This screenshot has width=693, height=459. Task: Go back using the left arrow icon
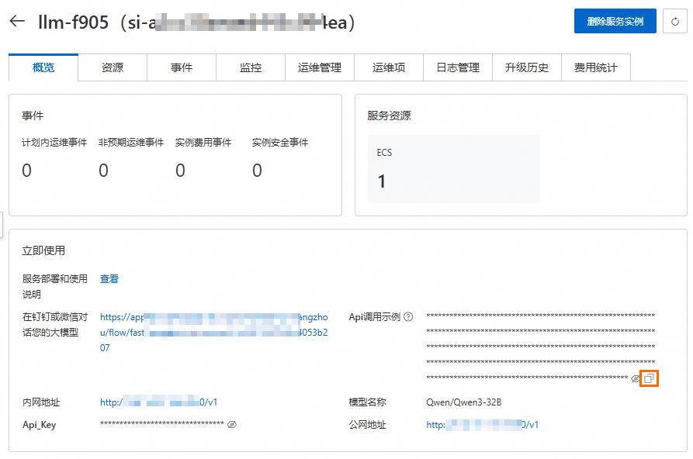(x=17, y=21)
